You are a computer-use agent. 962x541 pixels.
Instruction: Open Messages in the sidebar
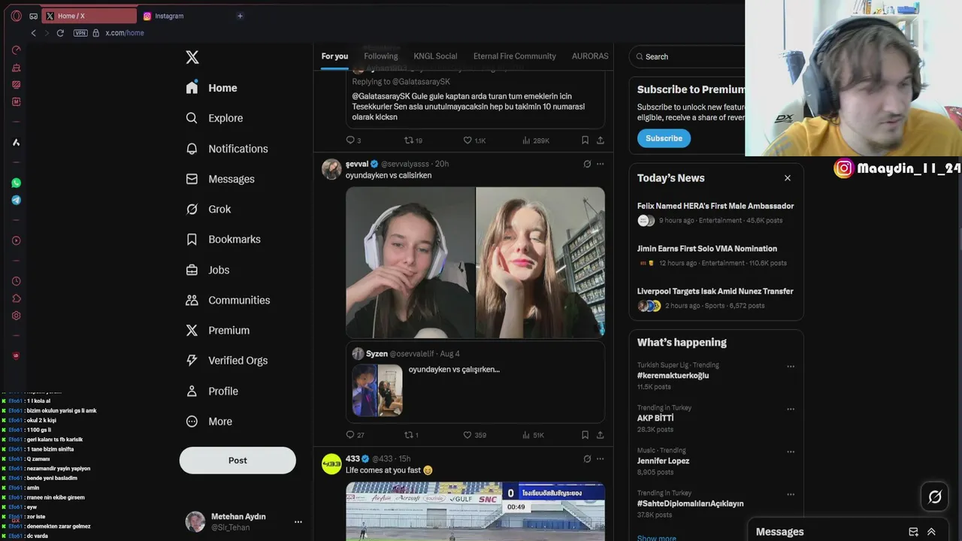coord(220,179)
